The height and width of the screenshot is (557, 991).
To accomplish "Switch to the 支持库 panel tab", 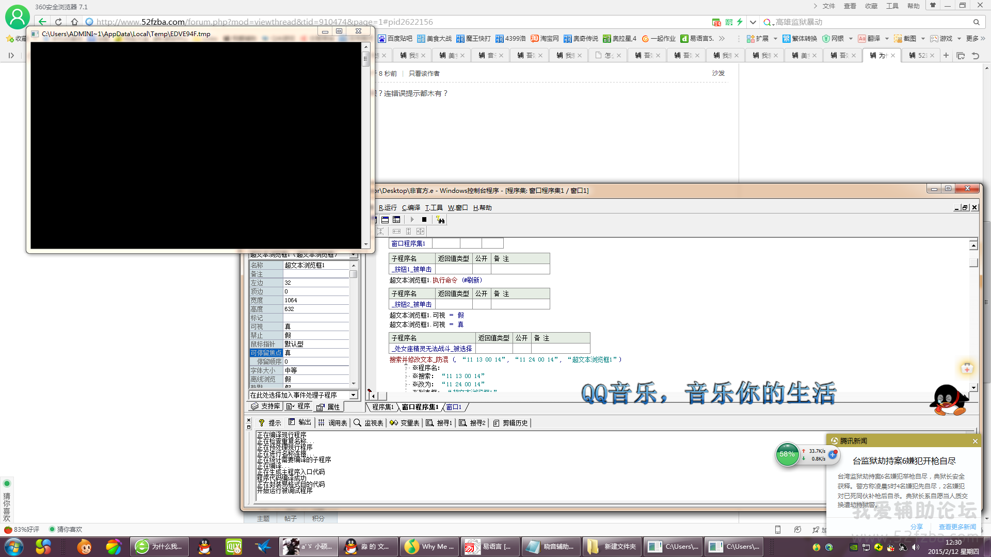I will [266, 406].
